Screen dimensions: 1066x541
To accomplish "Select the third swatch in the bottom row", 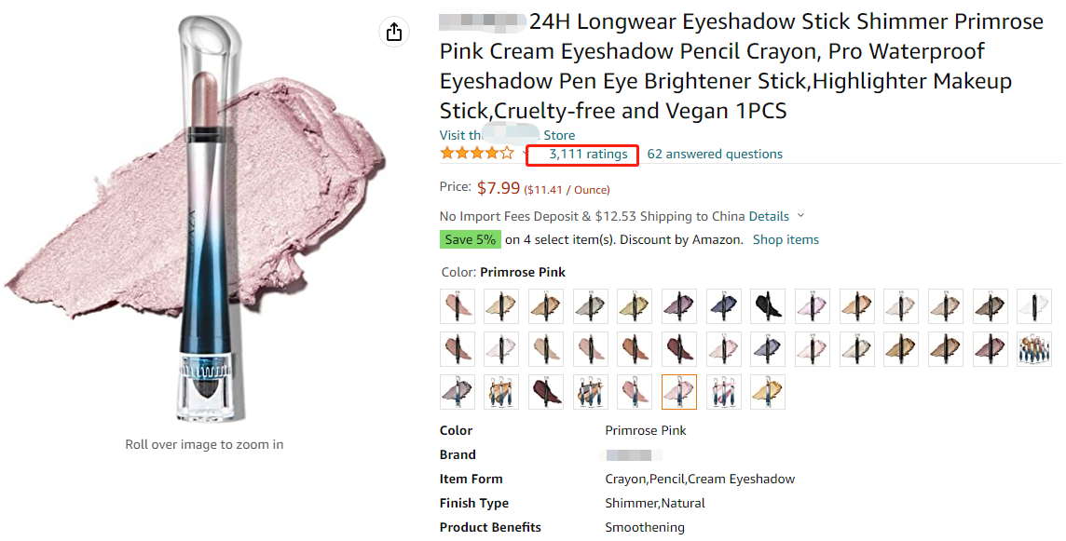I will [546, 392].
